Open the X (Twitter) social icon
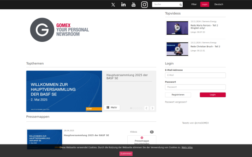The width and height of the screenshot is (252, 157). click(113, 5)
